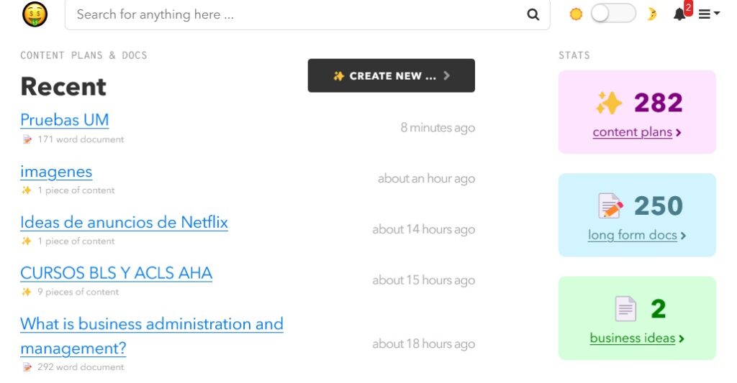Click '1 piece of content' under Ideas de anuncios de Netflix
Image resolution: width=737 pixels, height=383 pixels.
coord(76,241)
